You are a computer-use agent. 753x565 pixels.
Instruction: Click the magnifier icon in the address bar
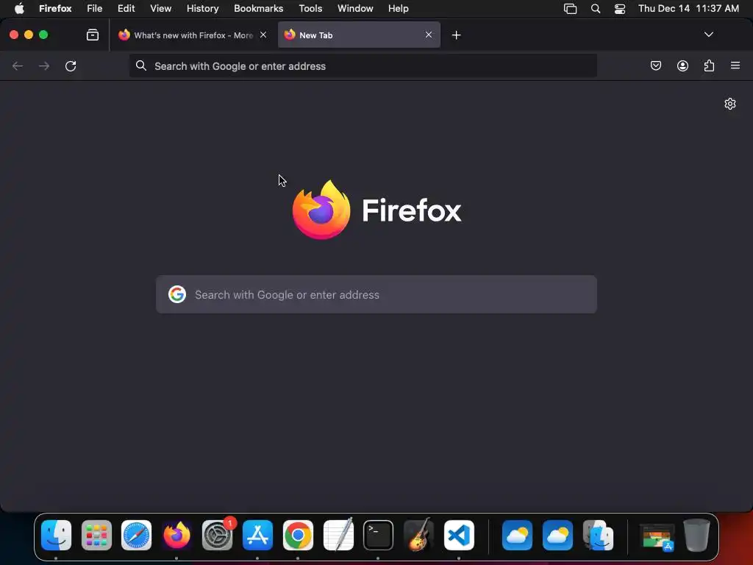(x=140, y=65)
